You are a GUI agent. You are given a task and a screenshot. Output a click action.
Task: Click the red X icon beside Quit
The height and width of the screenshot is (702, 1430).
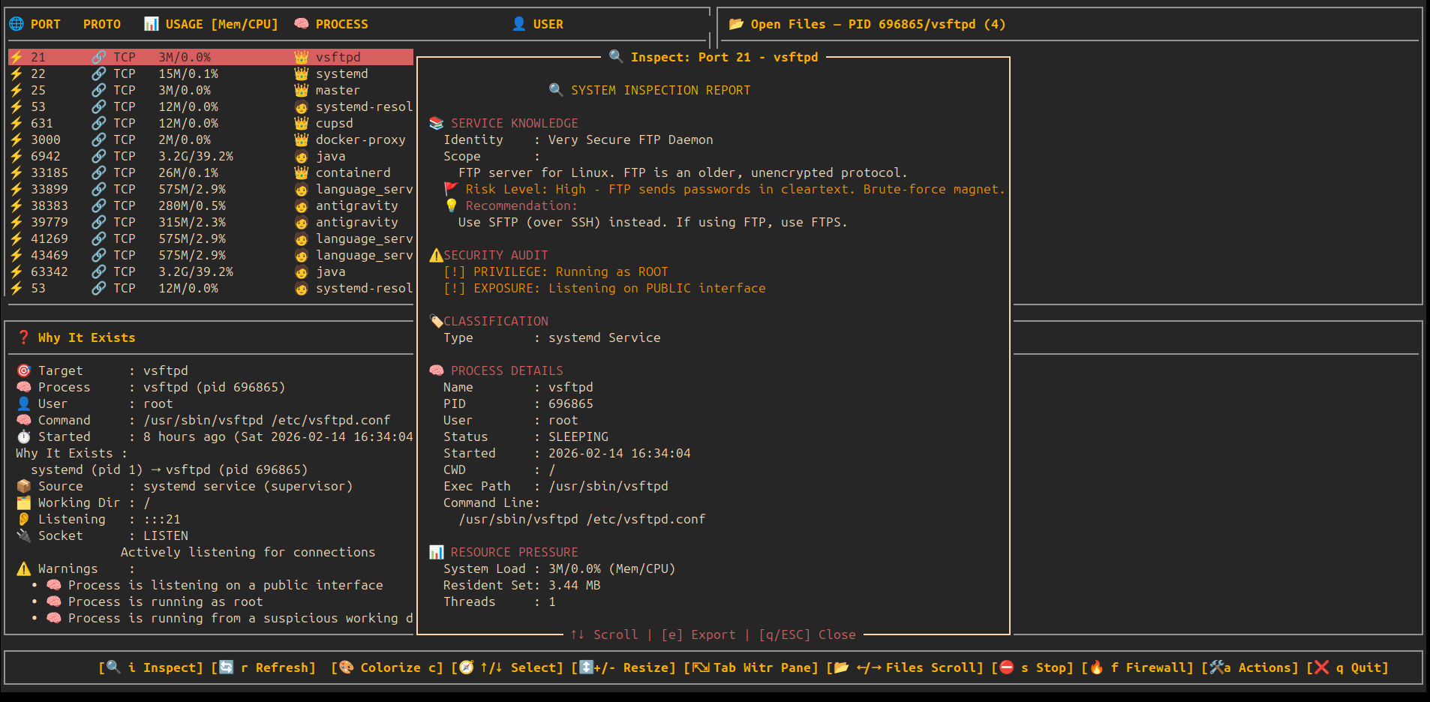tap(1321, 667)
